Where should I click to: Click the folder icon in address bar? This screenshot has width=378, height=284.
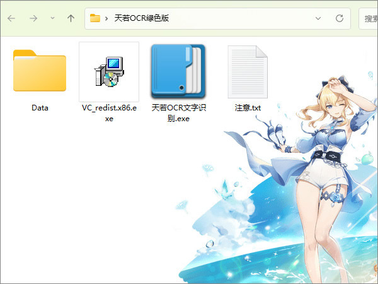tap(95, 18)
